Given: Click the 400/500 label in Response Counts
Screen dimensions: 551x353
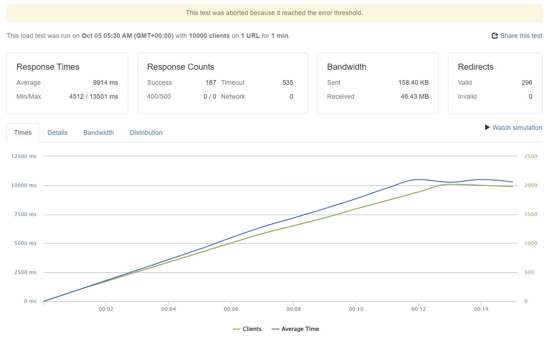Looking at the screenshot, I should click(x=159, y=97).
